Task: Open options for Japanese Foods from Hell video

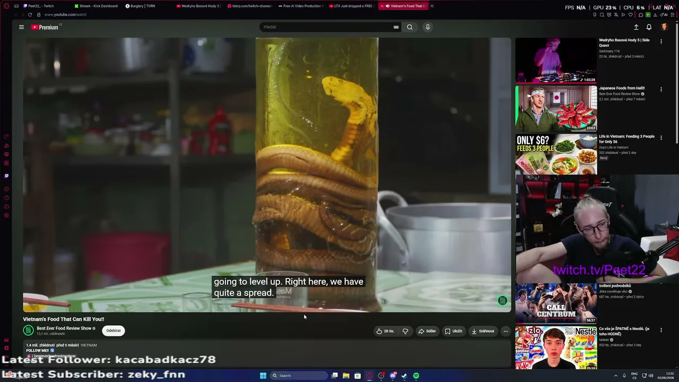Action: [x=661, y=90]
